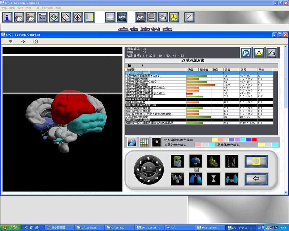Toggle the yellow crosshair target button
Viewport: 289px width, 231px height.
point(256,161)
